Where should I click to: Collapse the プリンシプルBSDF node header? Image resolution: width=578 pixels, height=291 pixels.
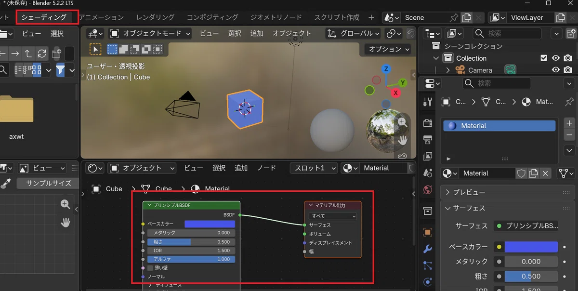150,205
